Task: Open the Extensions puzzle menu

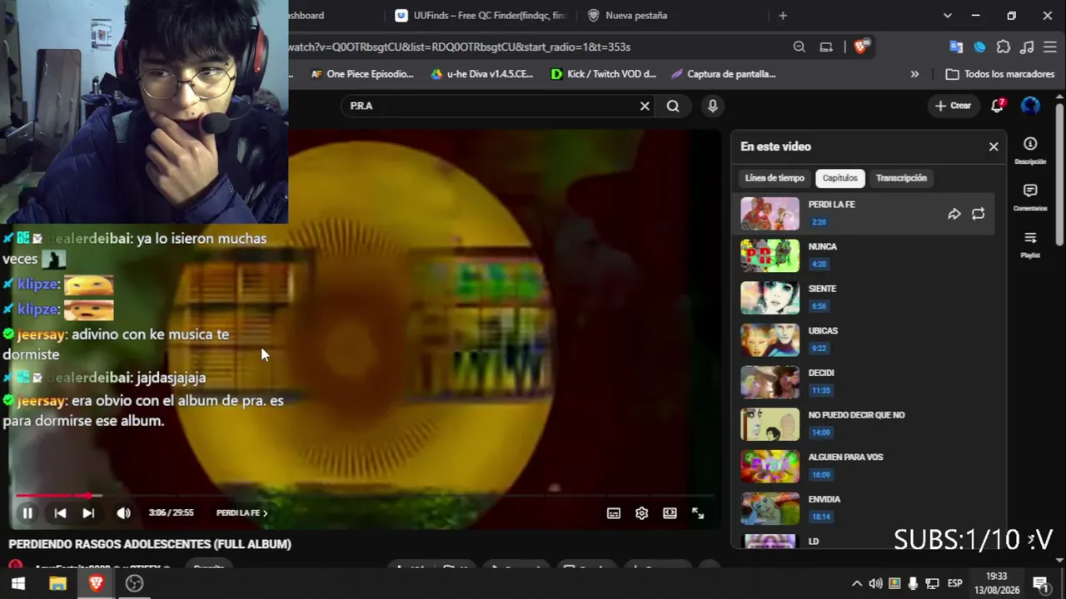Action: [1004, 47]
